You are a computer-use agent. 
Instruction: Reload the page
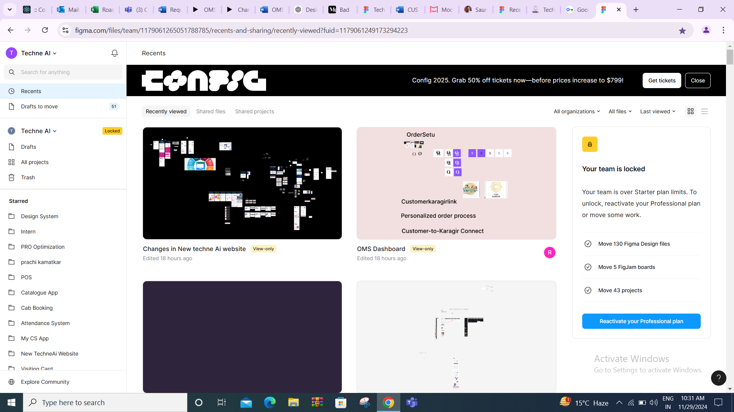pyautogui.click(x=45, y=30)
